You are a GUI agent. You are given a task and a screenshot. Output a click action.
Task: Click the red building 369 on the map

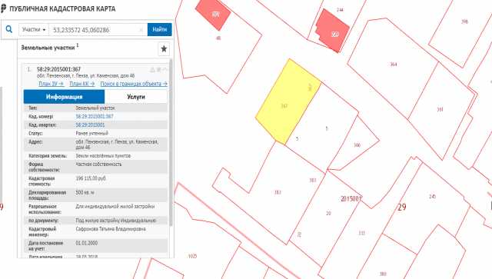click(332, 31)
